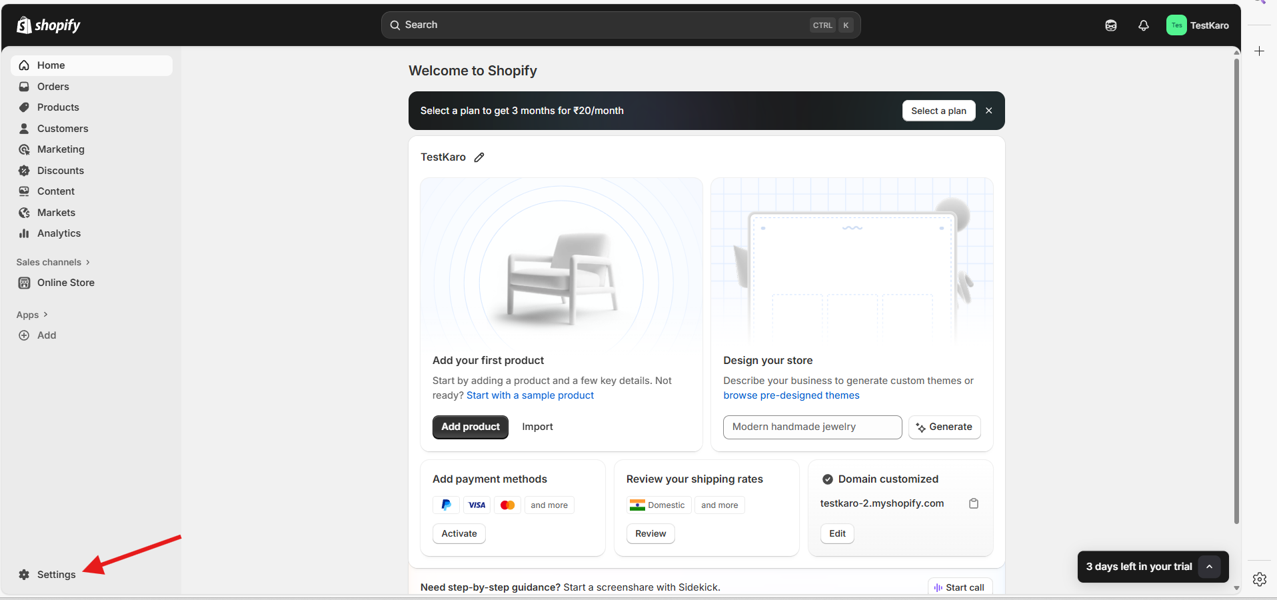The width and height of the screenshot is (1277, 600).
Task: Click the Shopify logo
Action: (49, 25)
